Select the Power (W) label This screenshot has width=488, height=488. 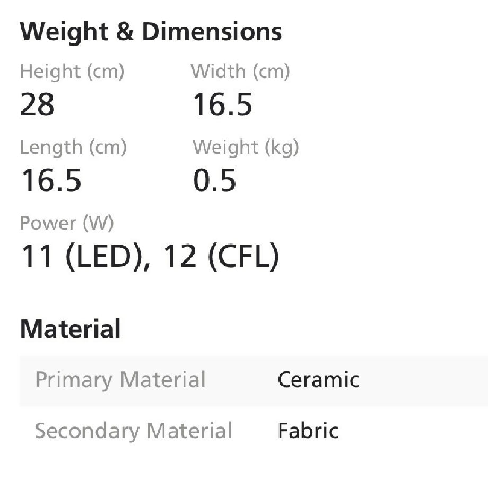point(67,223)
